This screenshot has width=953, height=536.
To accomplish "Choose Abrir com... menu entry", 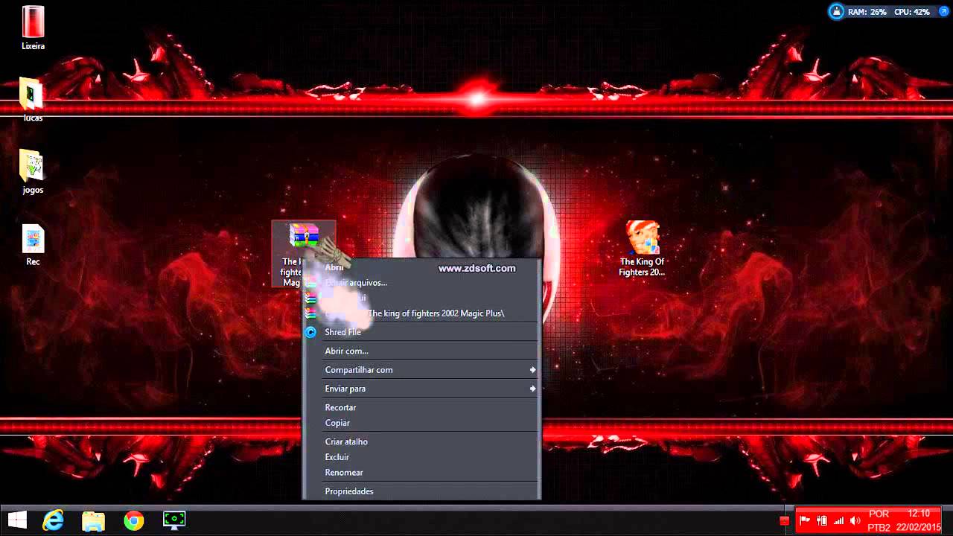I will pyautogui.click(x=421, y=351).
